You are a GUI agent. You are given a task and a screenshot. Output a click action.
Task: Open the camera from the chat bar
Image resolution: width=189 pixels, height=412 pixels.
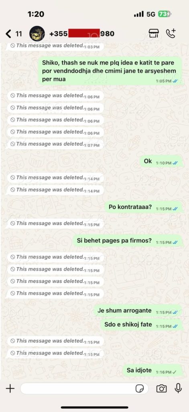pyautogui.click(x=161, y=388)
